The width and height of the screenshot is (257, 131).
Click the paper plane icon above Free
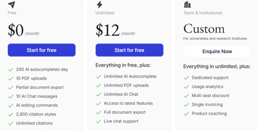coord(12,4)
